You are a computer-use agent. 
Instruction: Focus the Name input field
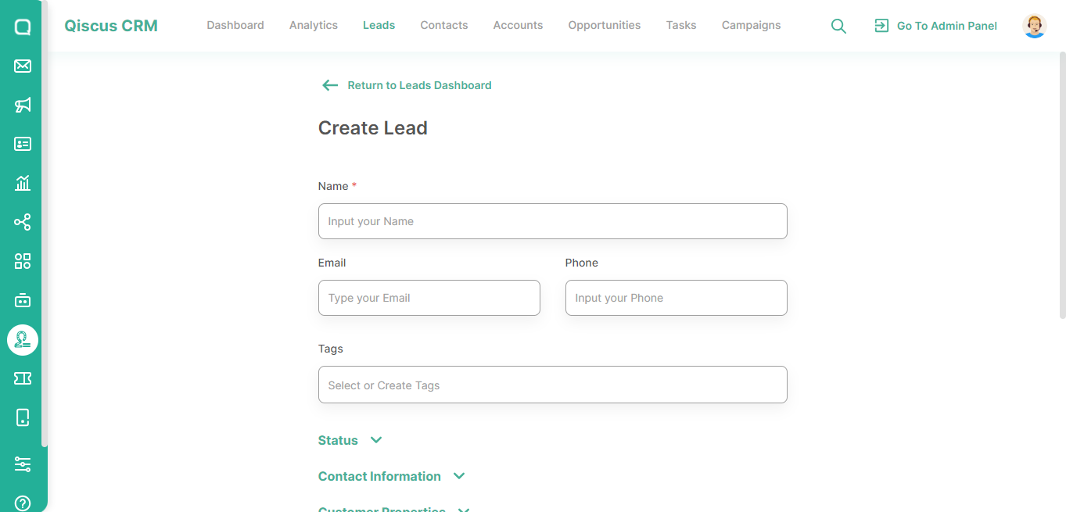552,221
